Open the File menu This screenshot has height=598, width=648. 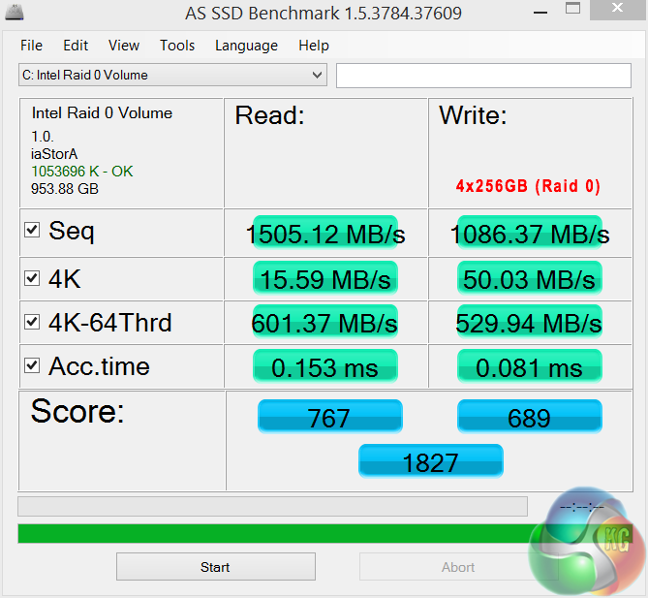31,46
